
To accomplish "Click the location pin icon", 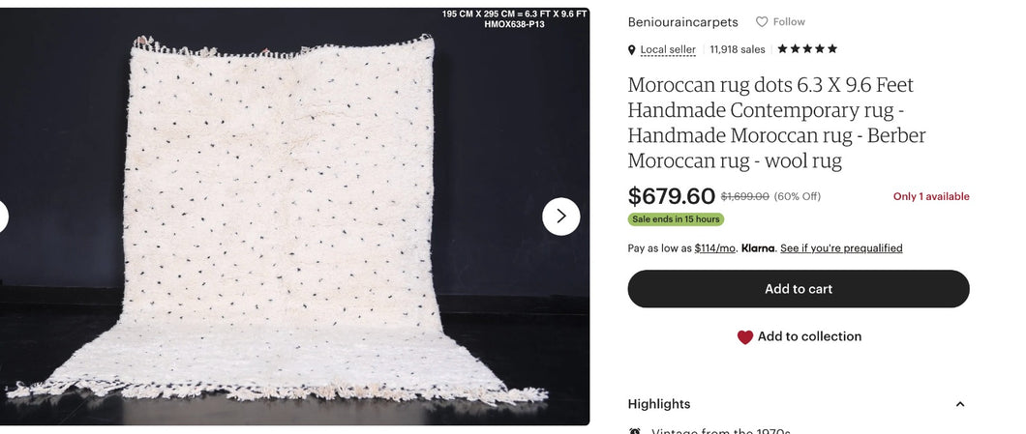I will click(x=632, y=50).
